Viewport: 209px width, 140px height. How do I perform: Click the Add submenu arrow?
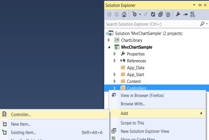pyautogui.click(x=201, y=113)
